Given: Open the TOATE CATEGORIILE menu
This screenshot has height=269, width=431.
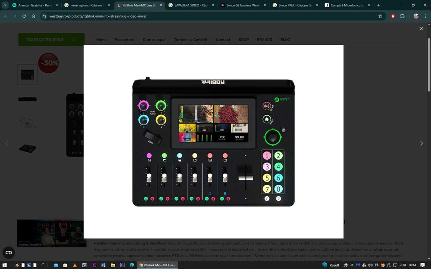Looking at the screenshot, I should click(51, 40).
